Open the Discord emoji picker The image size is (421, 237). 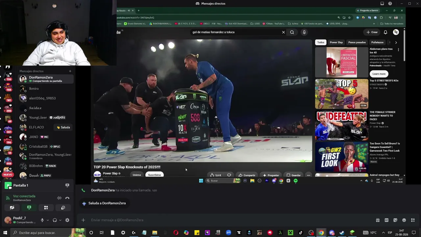[404, 220]
